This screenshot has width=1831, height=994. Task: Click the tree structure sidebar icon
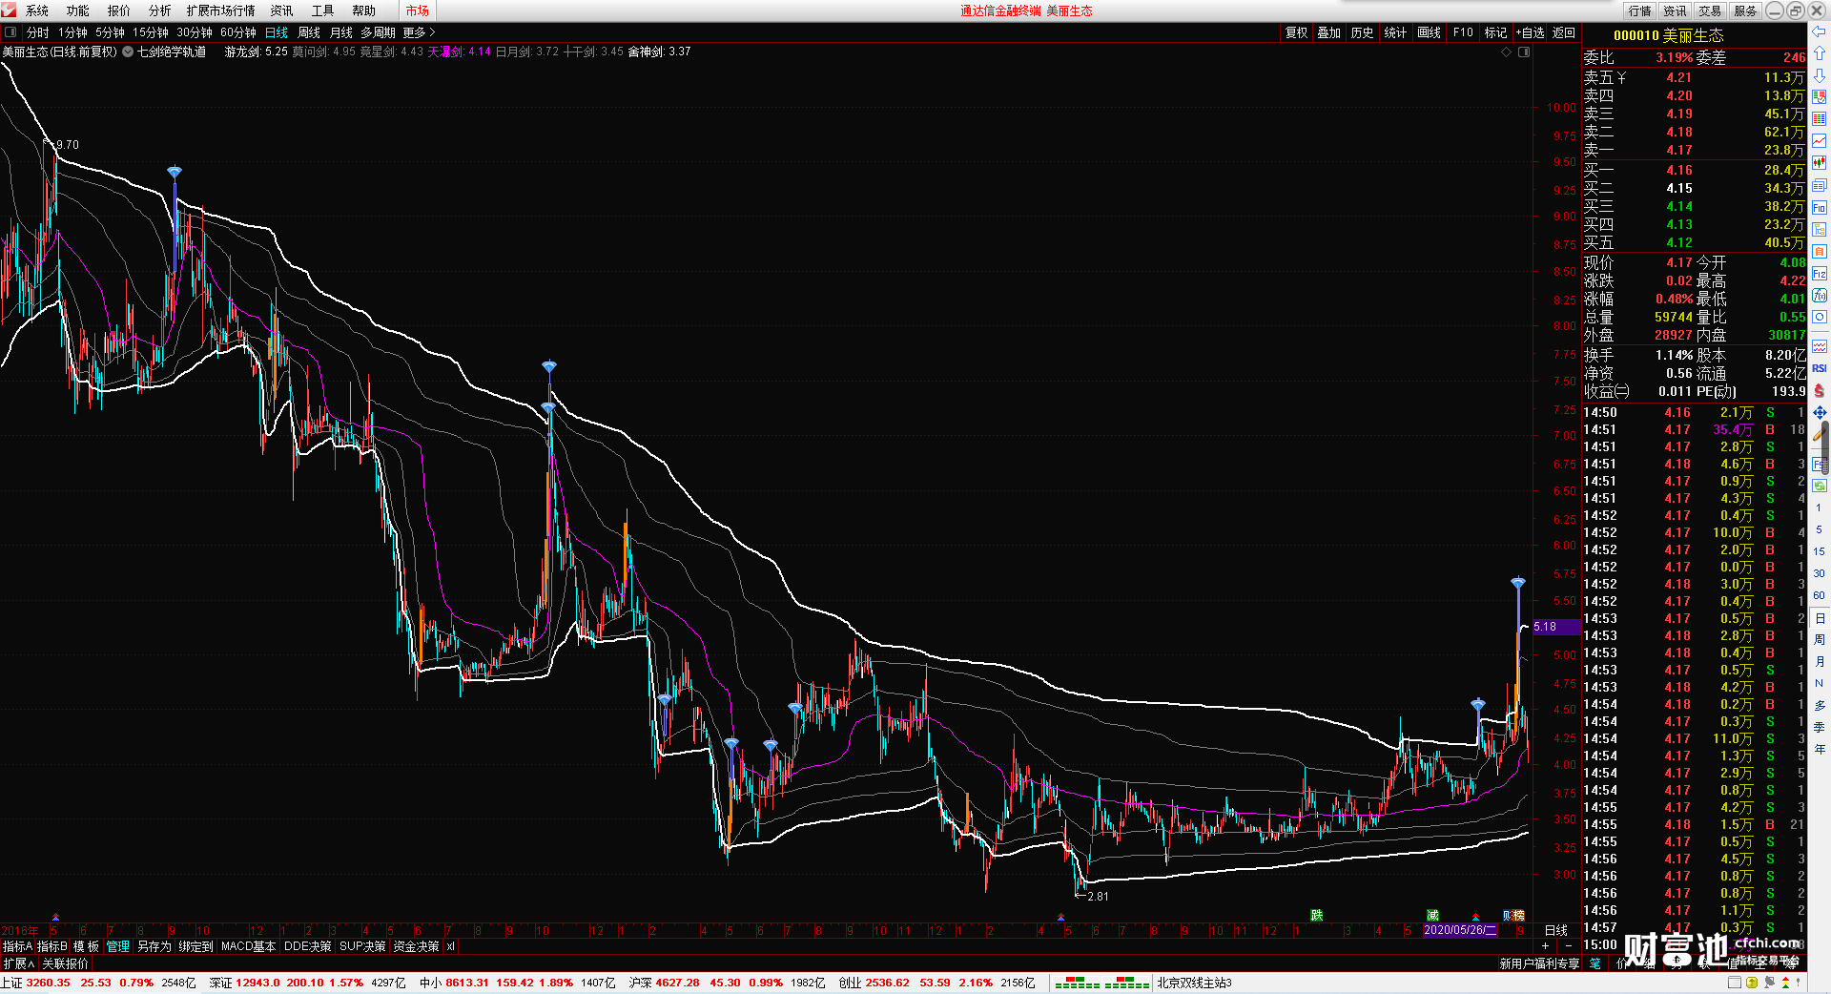pos(1820,230)
